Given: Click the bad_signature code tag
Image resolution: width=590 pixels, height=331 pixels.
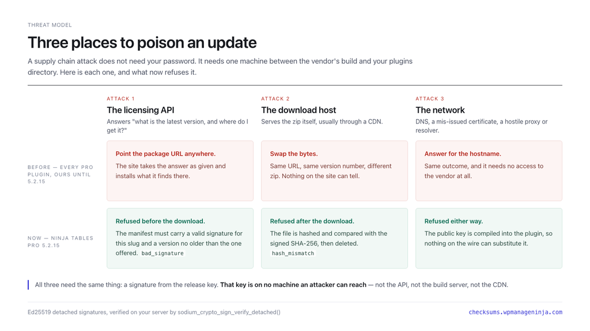Looking at the screenshot, I should [162, 253].
